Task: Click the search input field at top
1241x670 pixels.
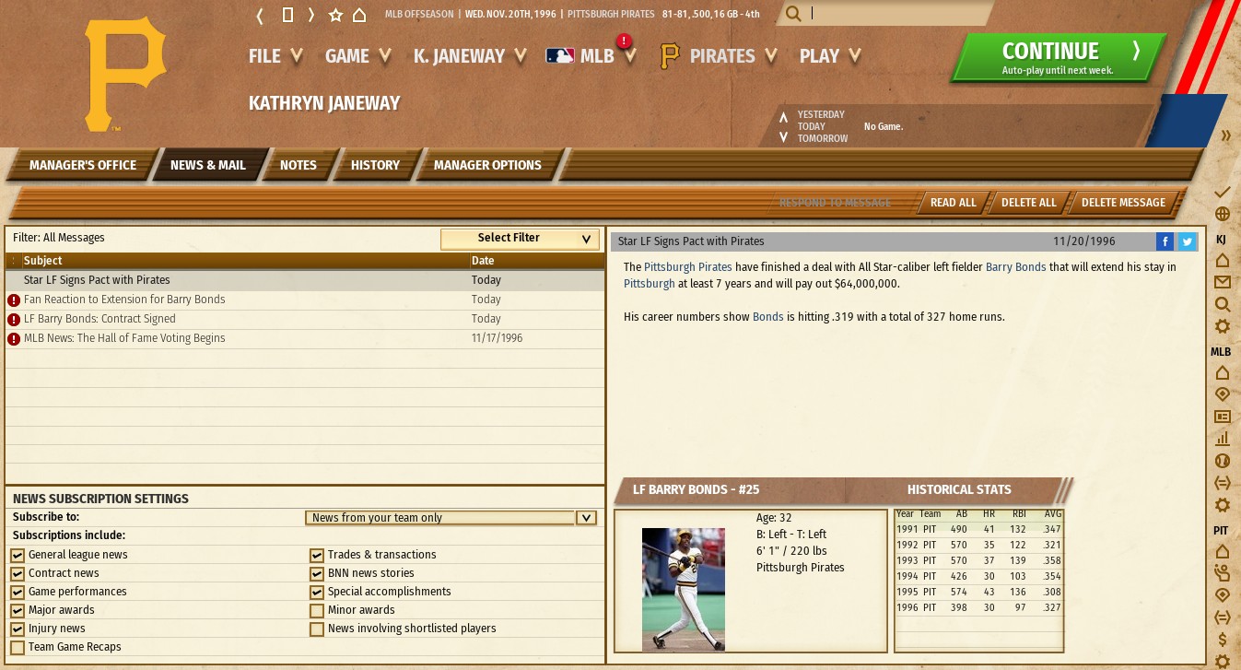Action: (x=898, y=14)
